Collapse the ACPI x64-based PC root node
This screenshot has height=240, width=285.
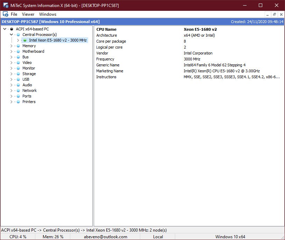pos(5,29)
